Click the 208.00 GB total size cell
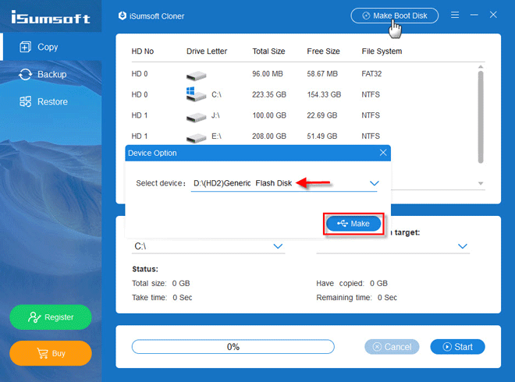The image size is (515, 382). [x=269, y=136]
